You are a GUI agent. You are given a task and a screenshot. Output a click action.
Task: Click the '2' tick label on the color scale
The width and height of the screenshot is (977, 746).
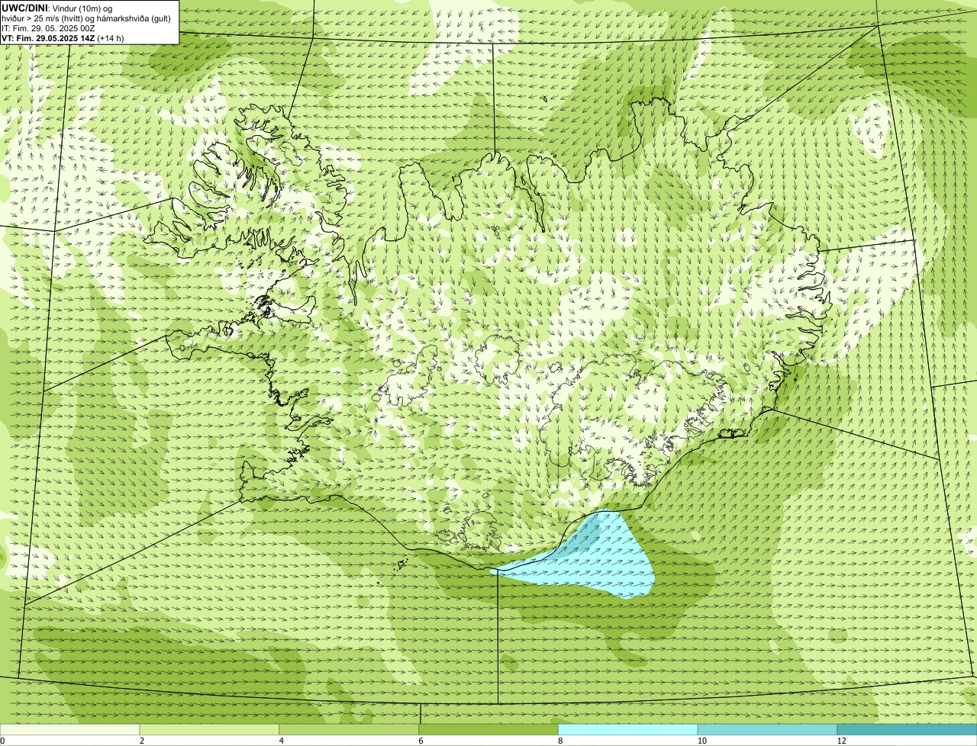(x=142, y=741)
